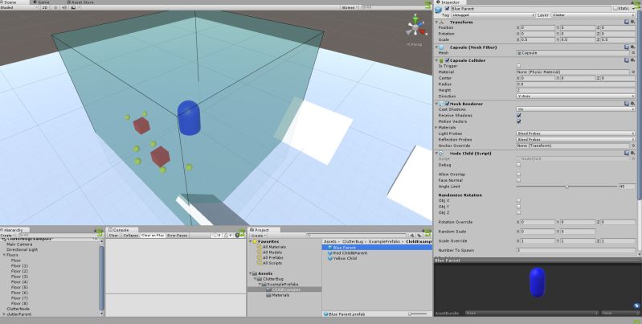Click Project search by label icon
This screenshot has width=642, height=324.
pyautogui.click(x=419, y=236)
